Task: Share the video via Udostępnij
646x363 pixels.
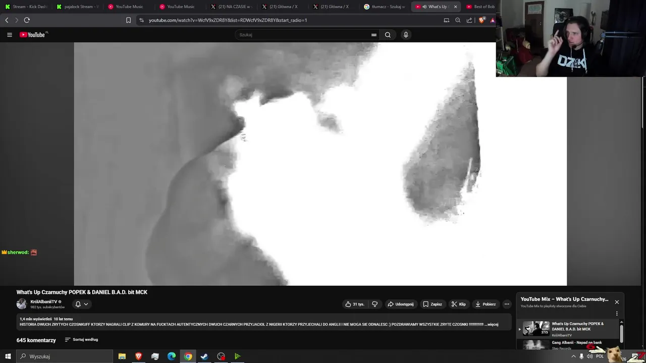Action: (x=400, y=304)
